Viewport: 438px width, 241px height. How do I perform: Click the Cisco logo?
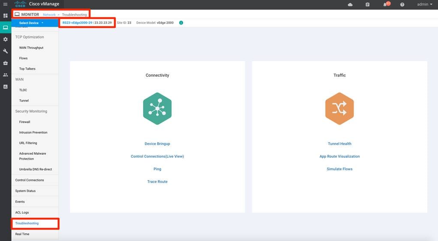(x=20, y=4)
